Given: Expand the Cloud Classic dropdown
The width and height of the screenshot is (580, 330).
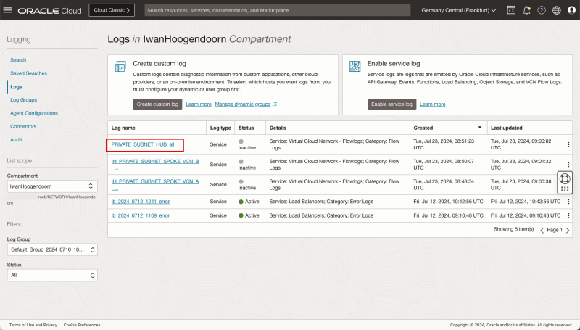Looking at the screenshot, I should click(112, 11).
